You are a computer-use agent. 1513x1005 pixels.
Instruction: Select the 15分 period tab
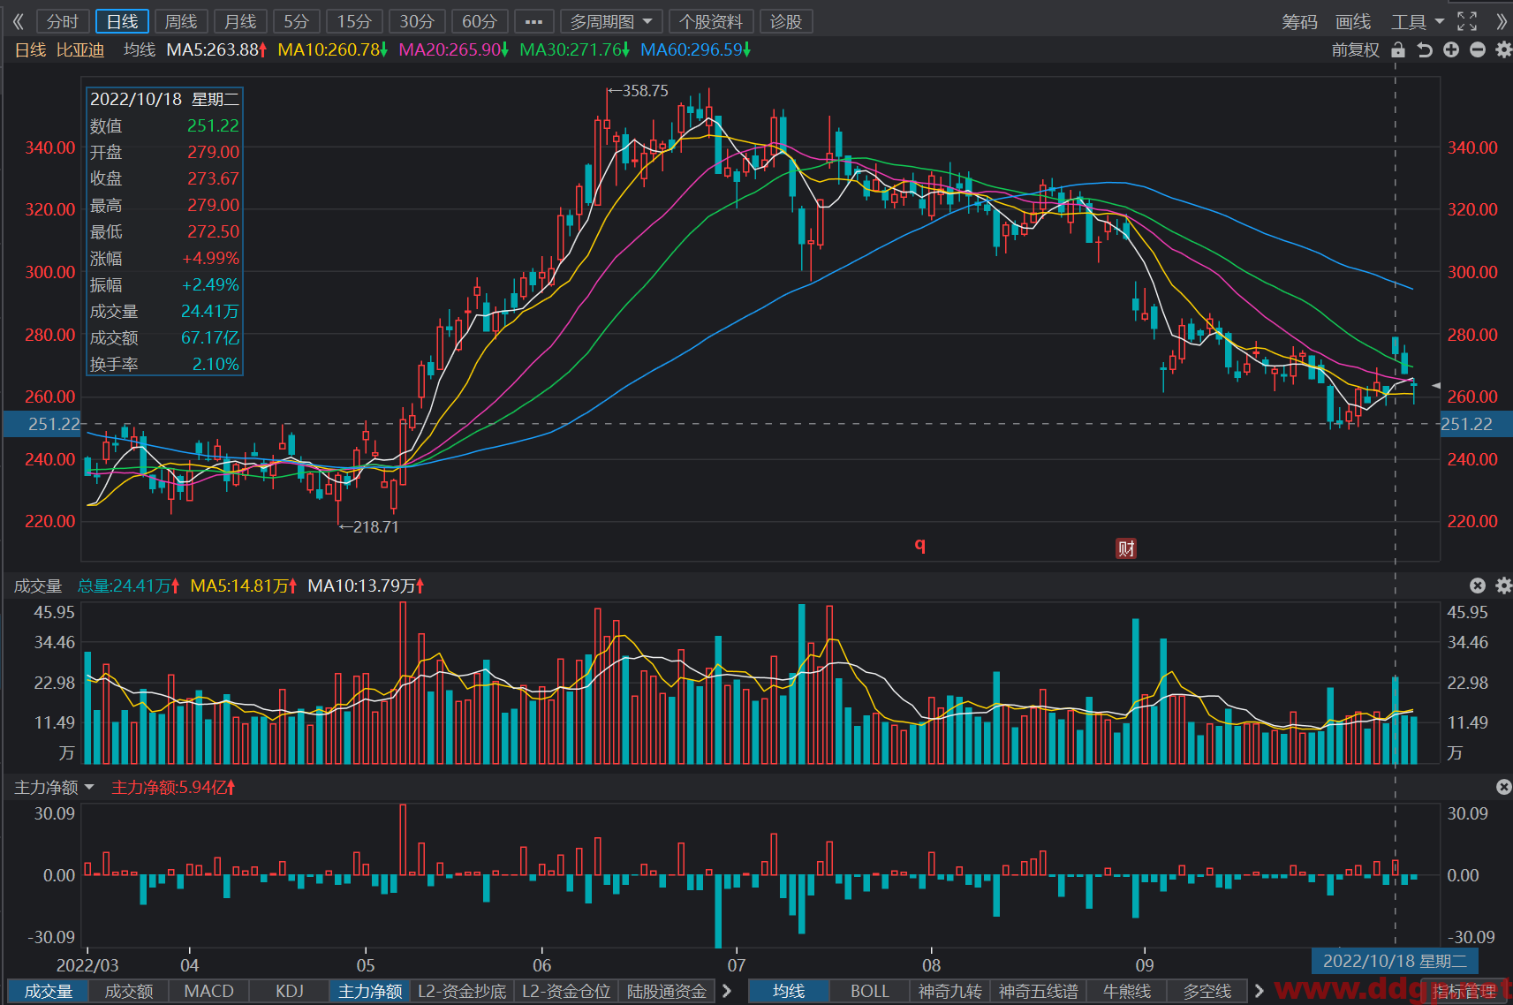pyautogui.click(x=354, y=21)
